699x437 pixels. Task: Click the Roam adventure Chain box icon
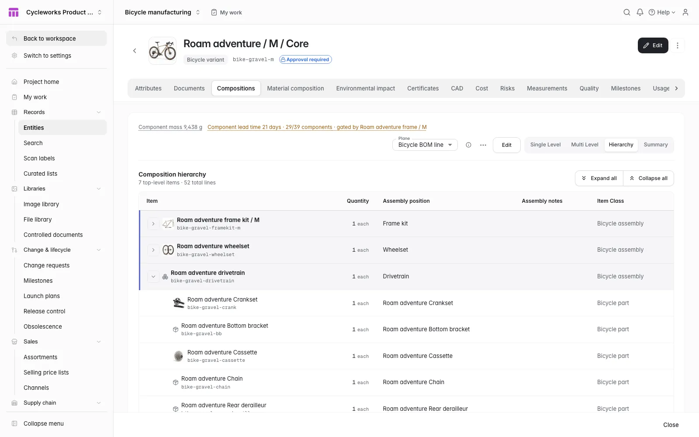175,382
